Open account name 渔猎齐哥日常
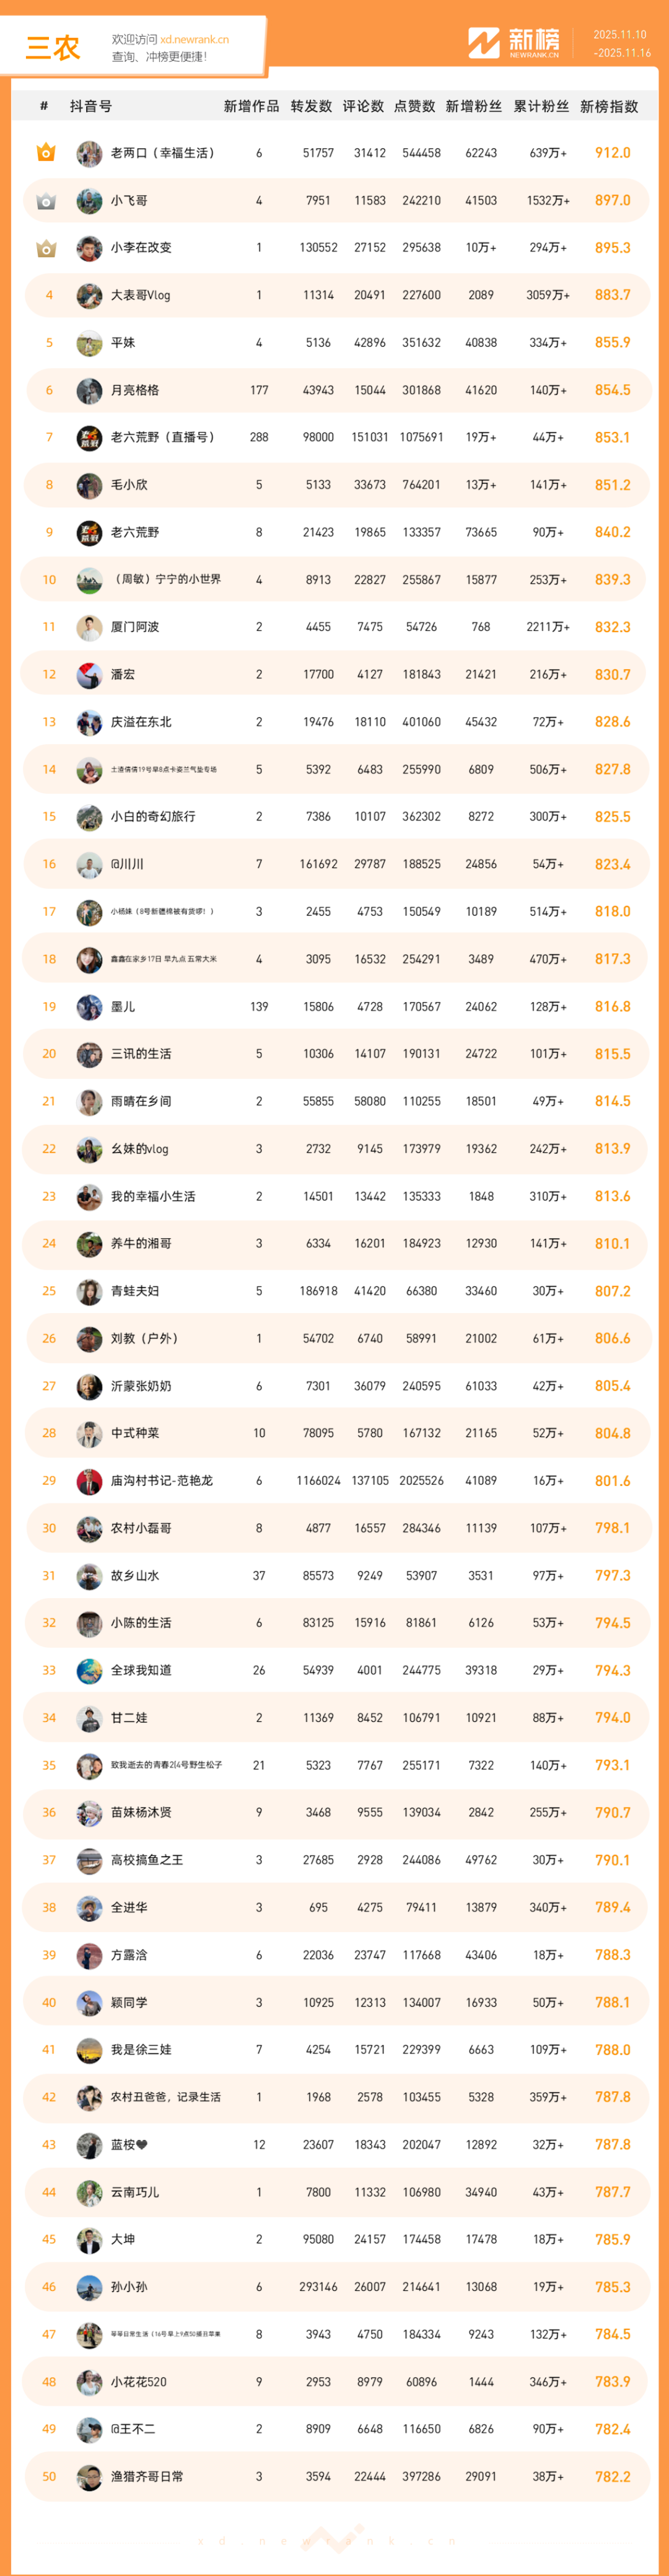Viewport: 669px width, 2576px height. [147, 2476]
